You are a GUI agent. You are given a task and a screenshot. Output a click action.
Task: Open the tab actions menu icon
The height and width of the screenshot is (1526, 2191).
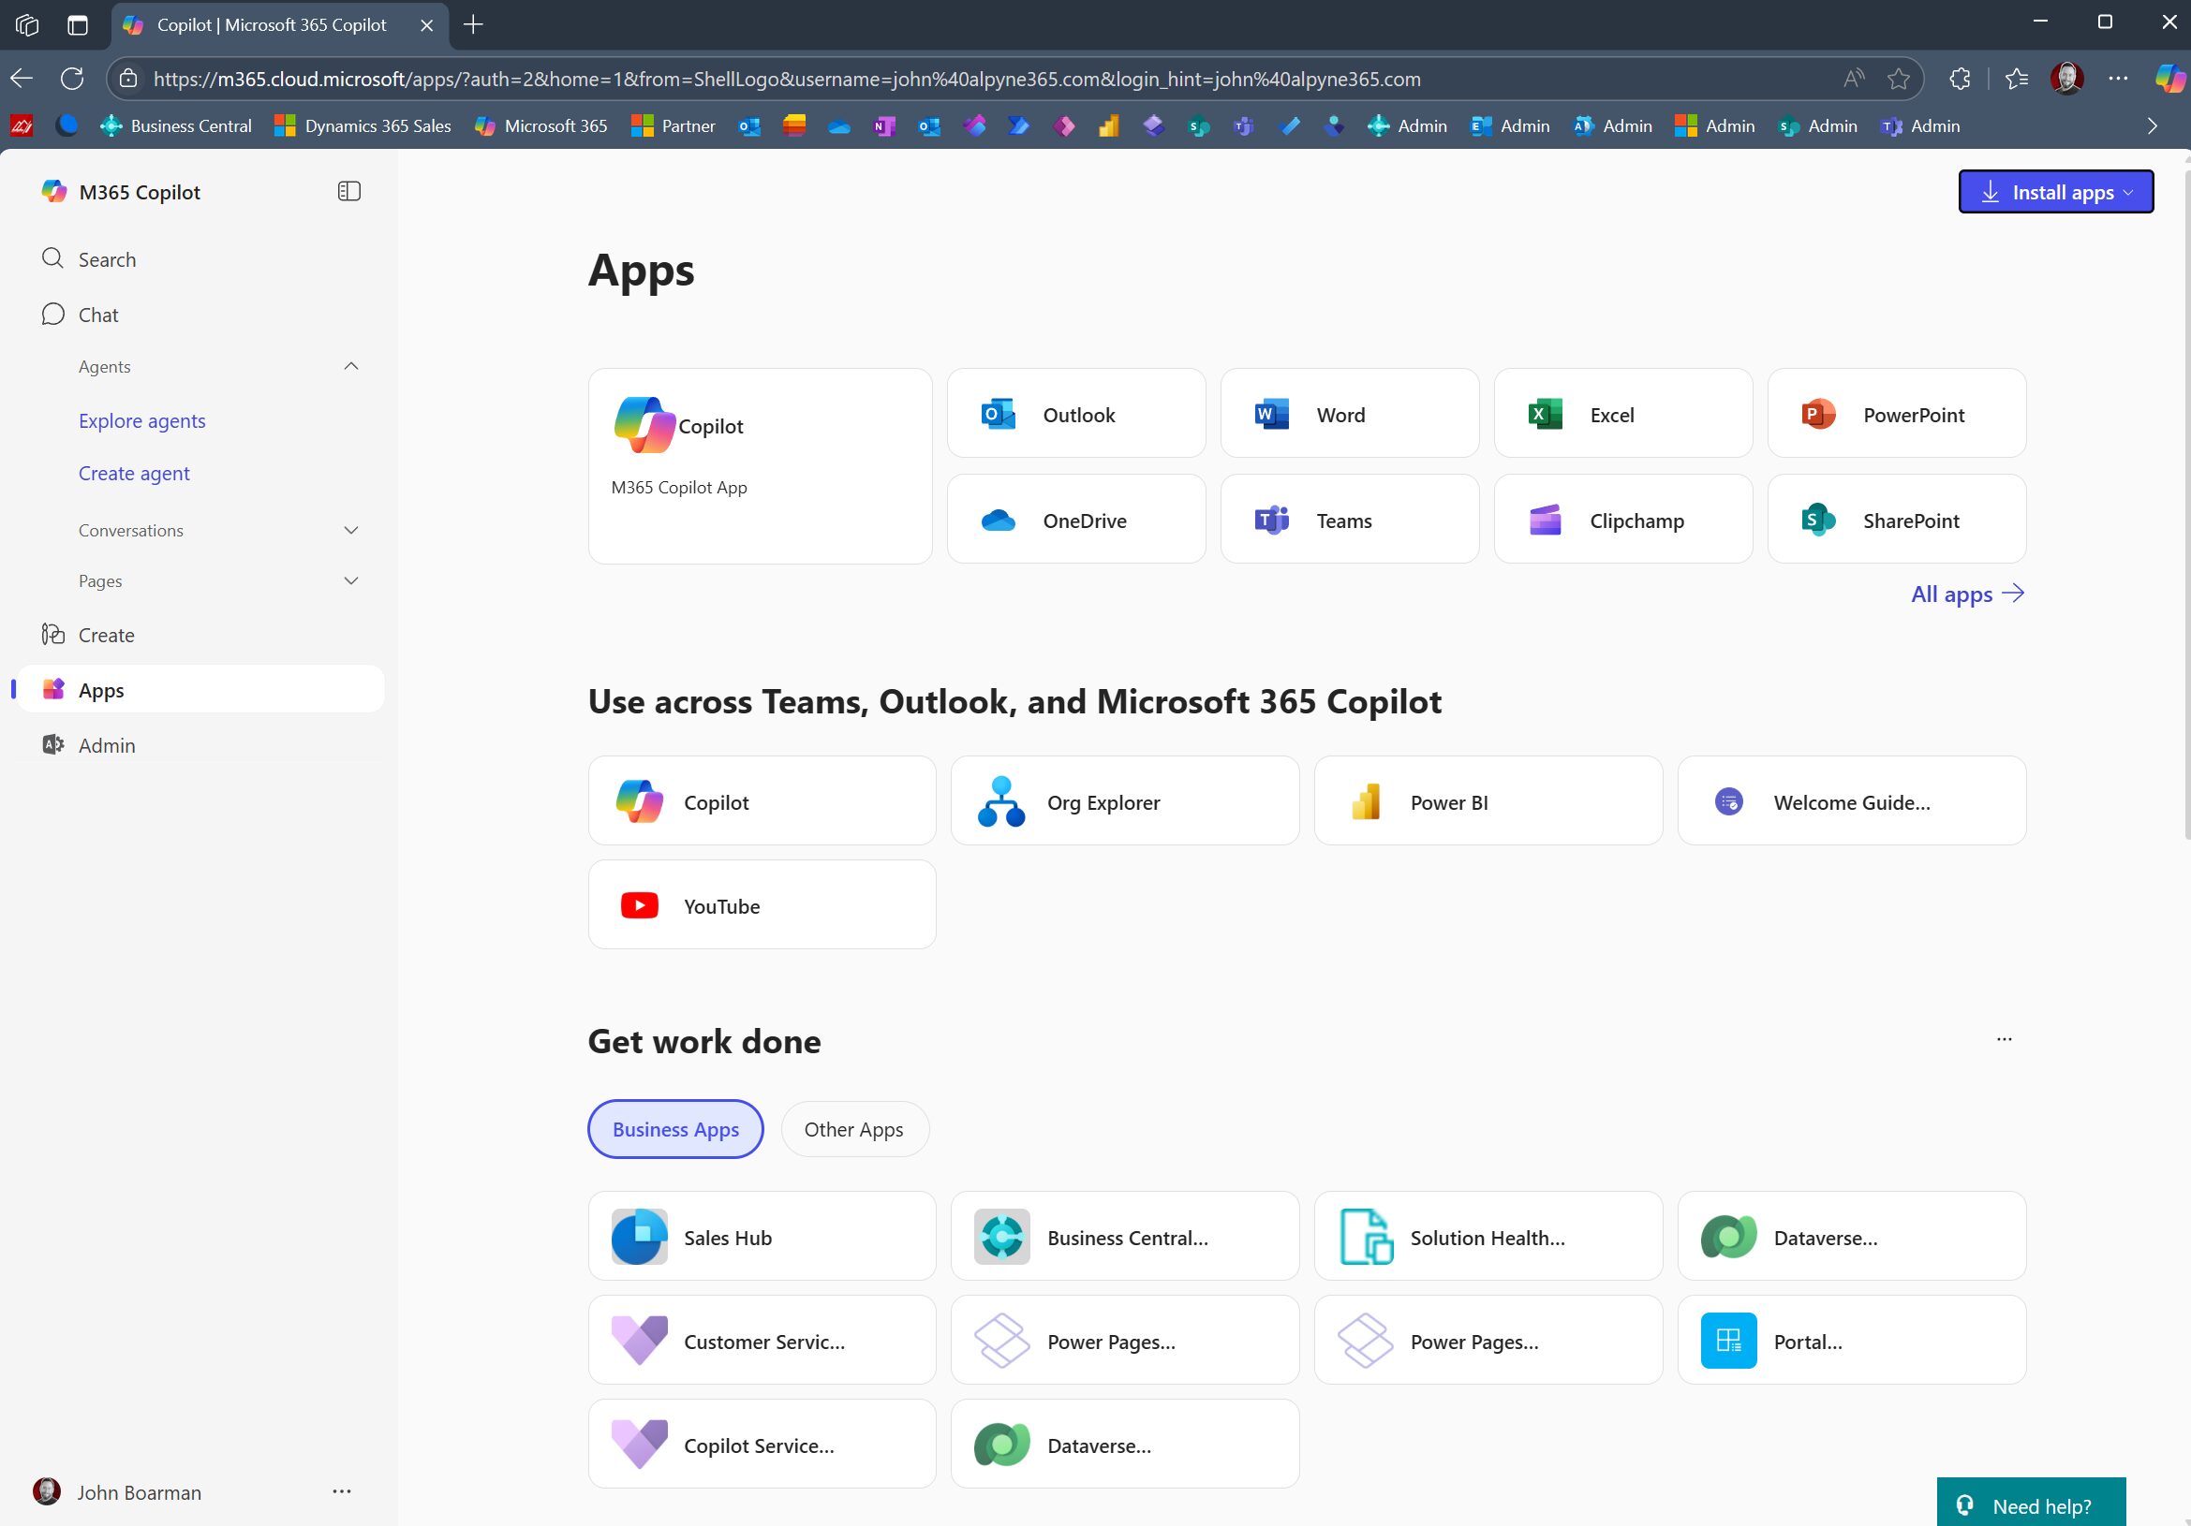(78, 24)
